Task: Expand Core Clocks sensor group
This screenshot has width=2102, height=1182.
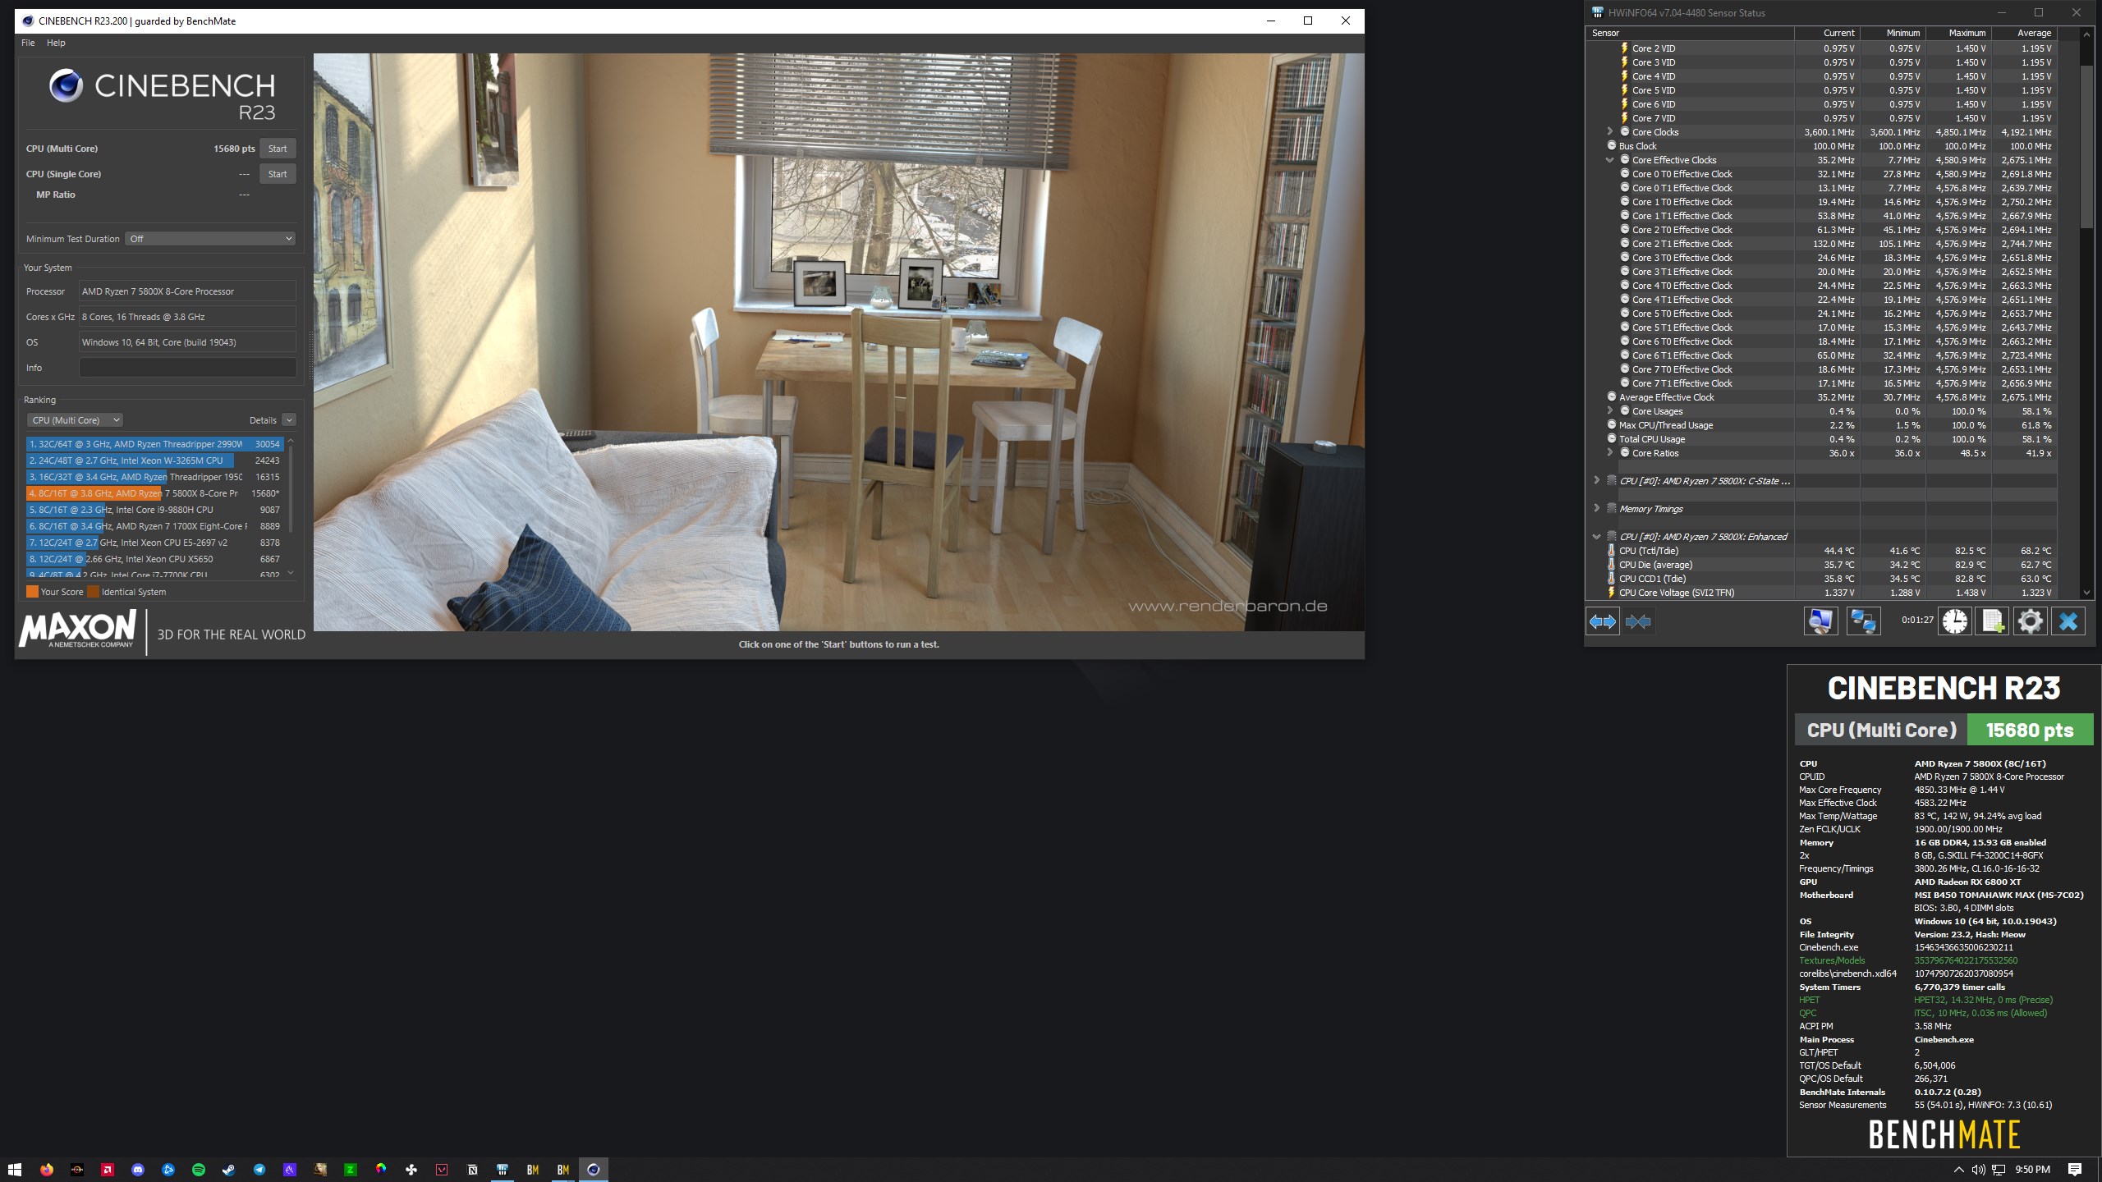Action: [1610, 131]
